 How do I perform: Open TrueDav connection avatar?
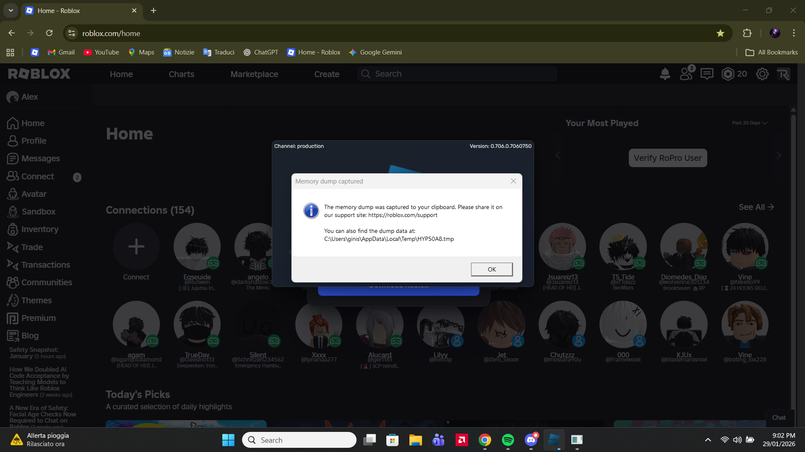point(197,324)
